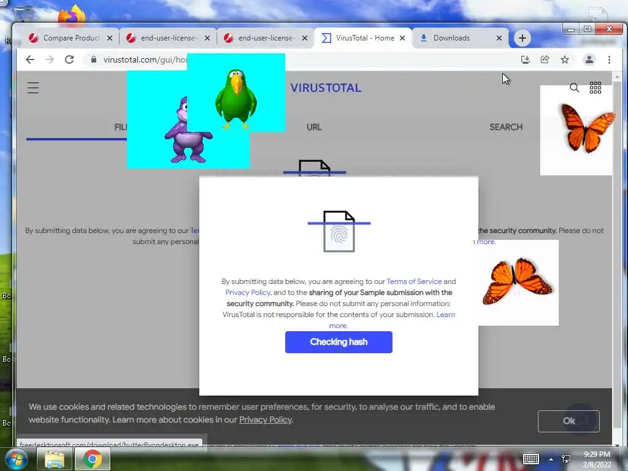Click the browser forward arrow

tap(49, 59)
